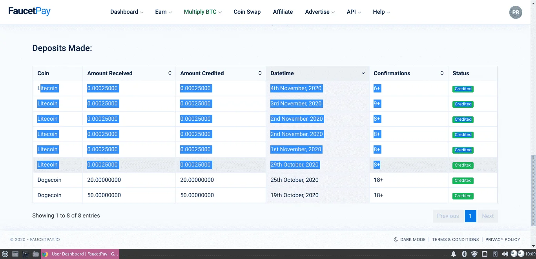This screenshot has width=536, height=259.
Task: Click the 19th October, 2020 date cell
Action: pyautogui.click(x=317, y=195)
